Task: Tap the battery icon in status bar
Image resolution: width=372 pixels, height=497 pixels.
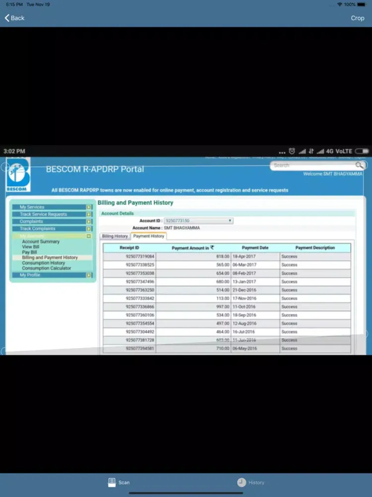Action: tap(363, 4)
